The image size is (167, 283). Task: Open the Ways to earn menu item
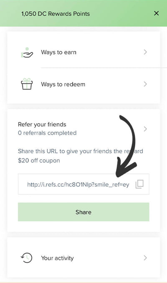(83, 52)
